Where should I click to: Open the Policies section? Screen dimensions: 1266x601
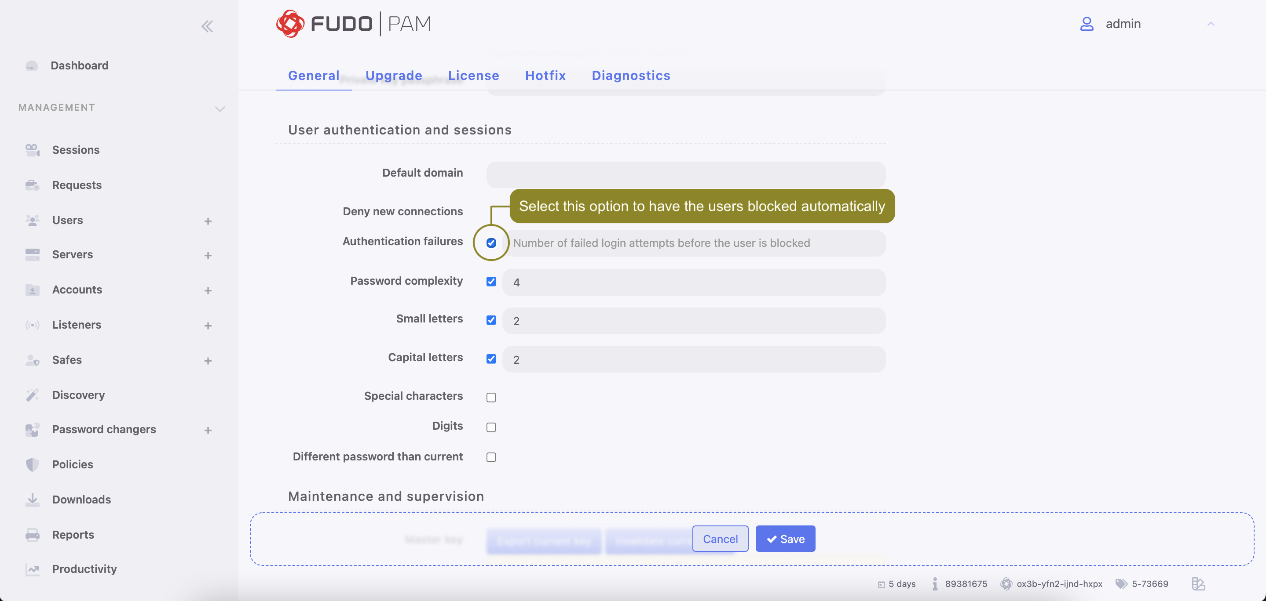point(72,464)
